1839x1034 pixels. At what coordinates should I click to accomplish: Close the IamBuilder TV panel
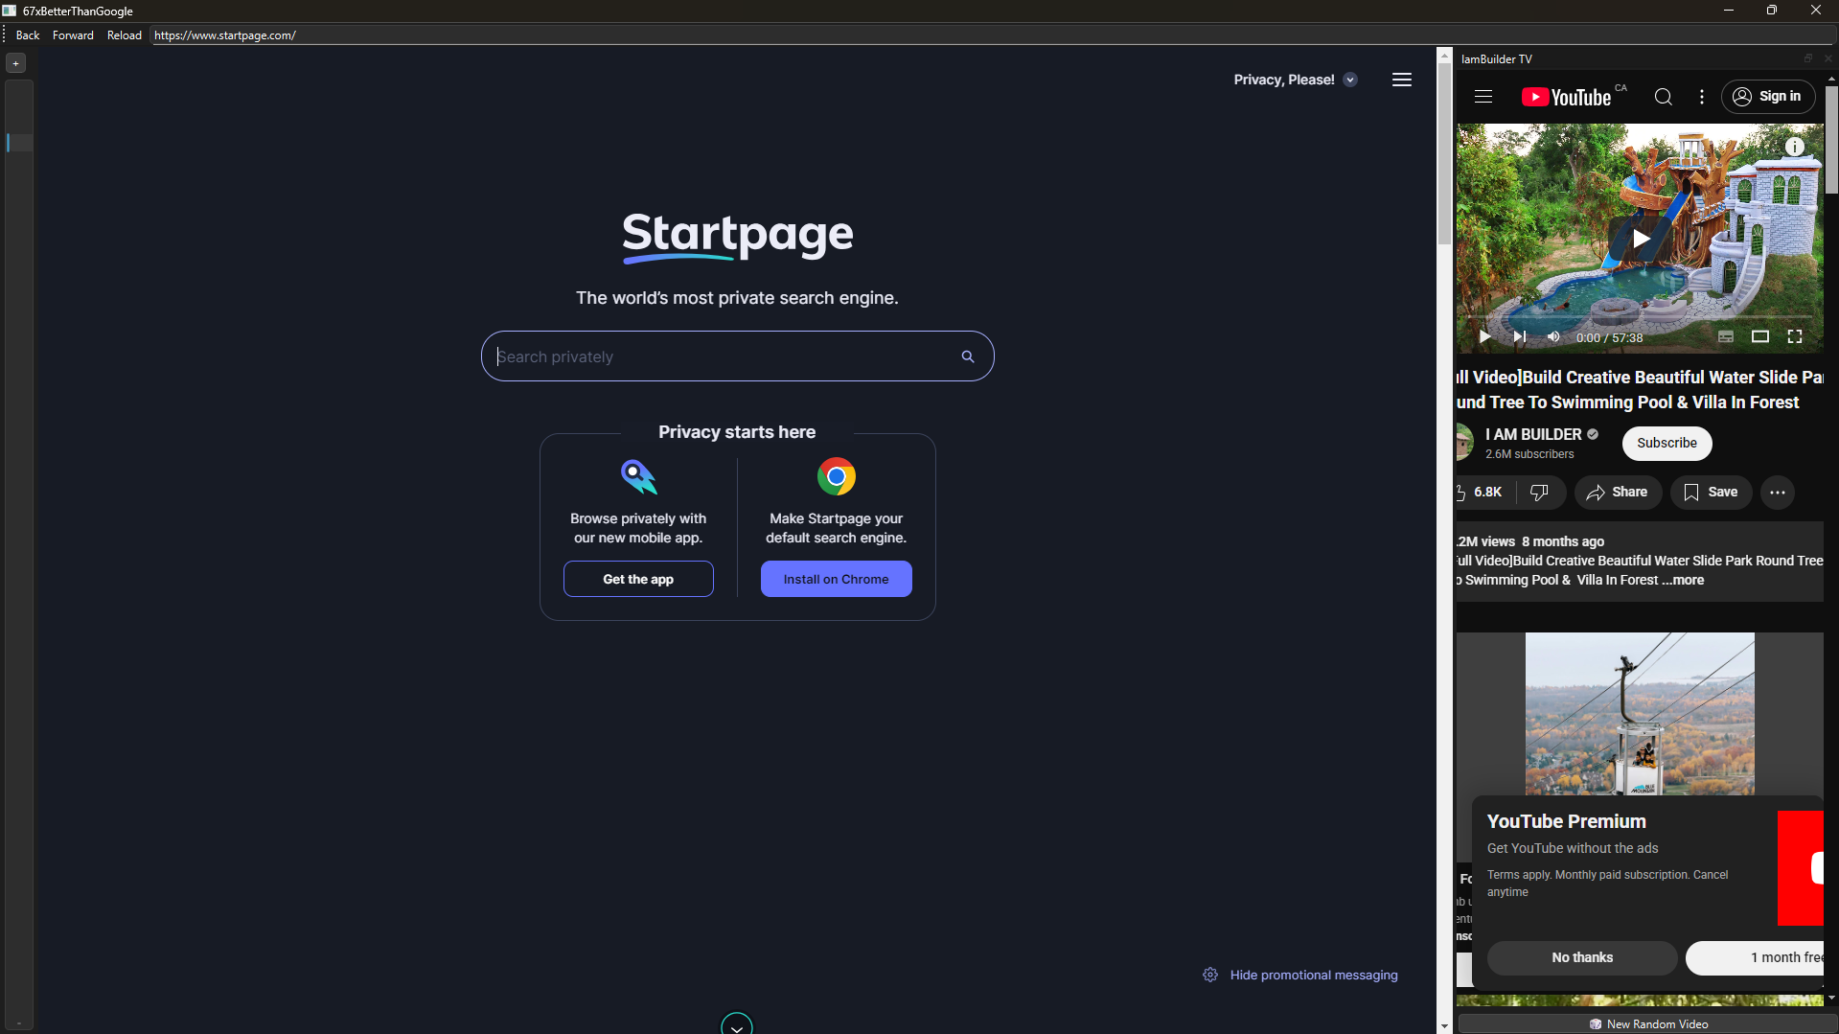[1828, 58]
